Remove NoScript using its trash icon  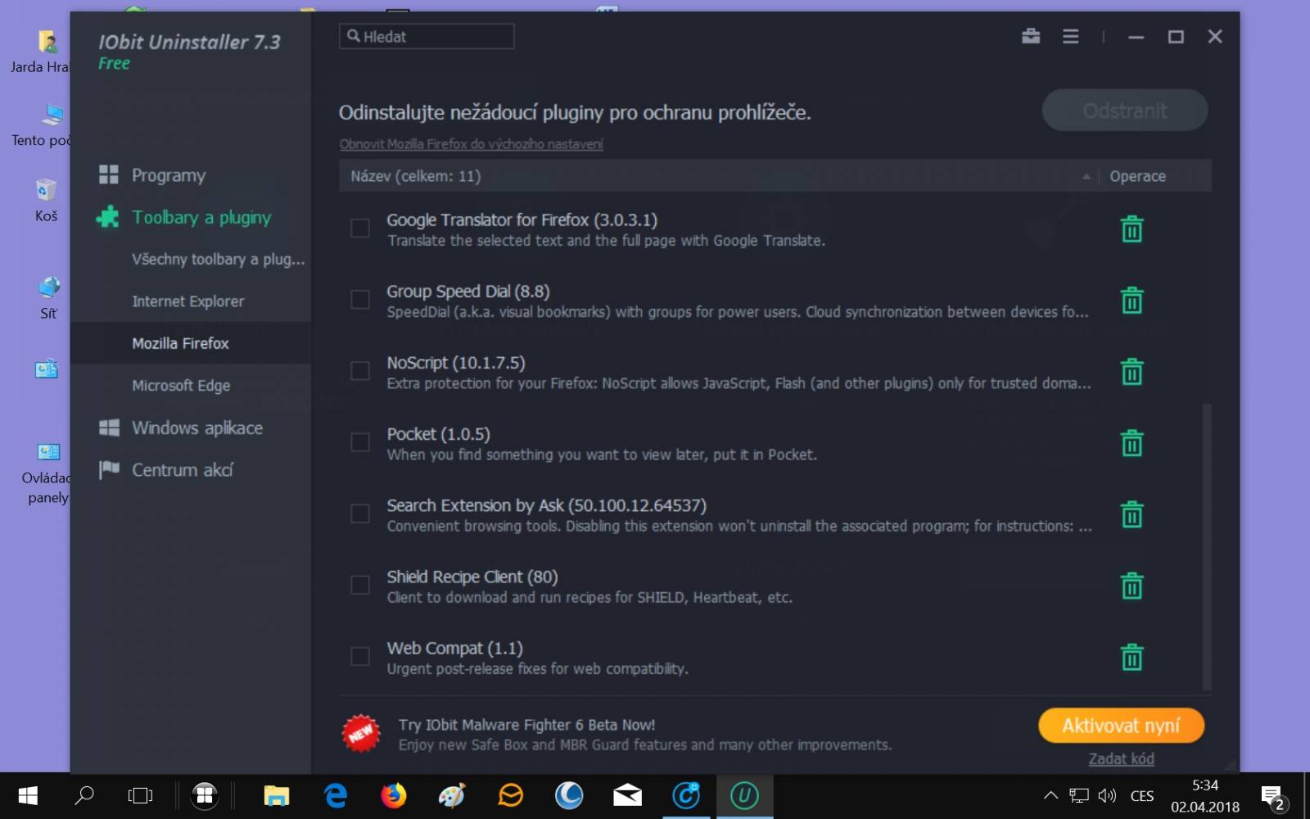pyautogui.click(x=1132, y=372)
